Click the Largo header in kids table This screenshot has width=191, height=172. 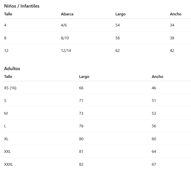pyautogui.click(x=120, y=14)
